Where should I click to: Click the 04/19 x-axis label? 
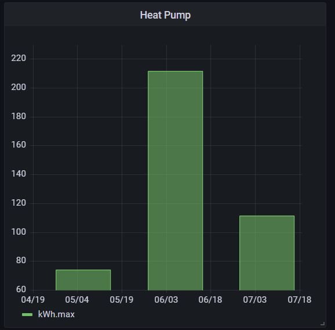coord(33,300)
